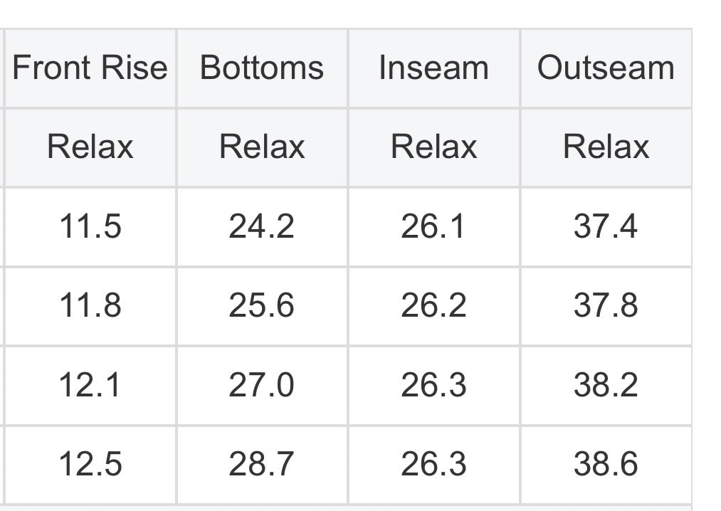The image size is (721, 511).
Task: Select the 26.2 Inseam cell
Action: coord(433,306)
